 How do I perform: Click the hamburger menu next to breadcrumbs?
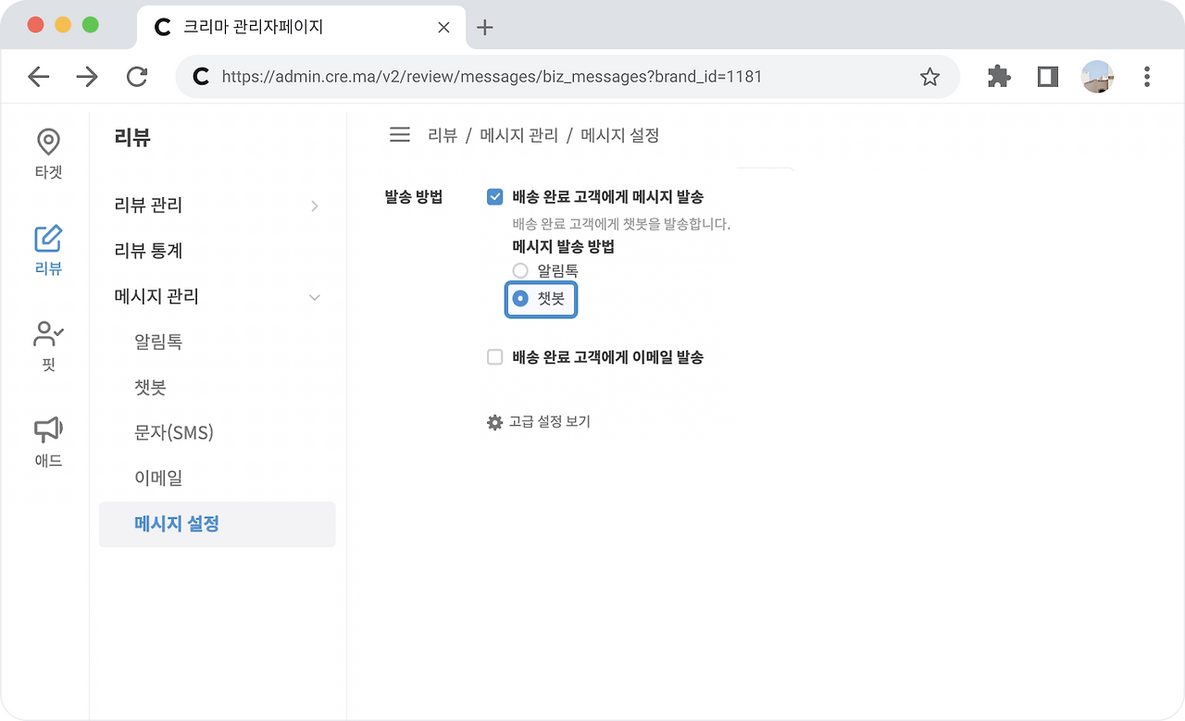click(399, 134)
